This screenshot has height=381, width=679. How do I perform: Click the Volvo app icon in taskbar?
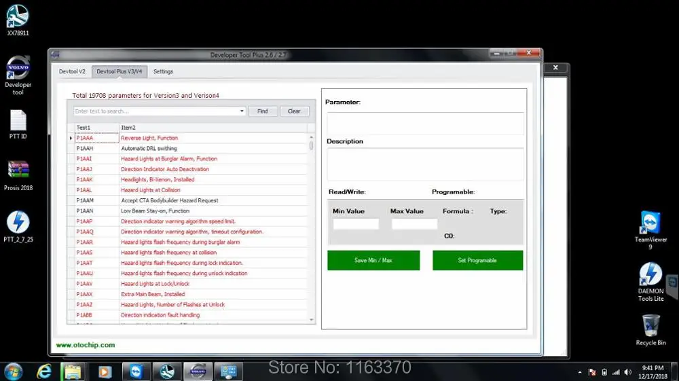tap(198, 371)
